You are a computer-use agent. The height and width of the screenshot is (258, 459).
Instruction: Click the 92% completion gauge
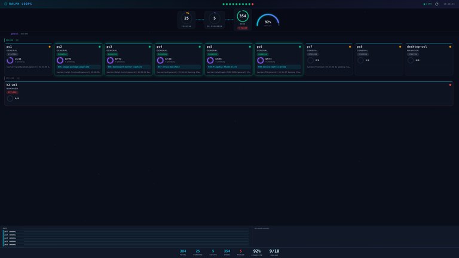[268, 20]
